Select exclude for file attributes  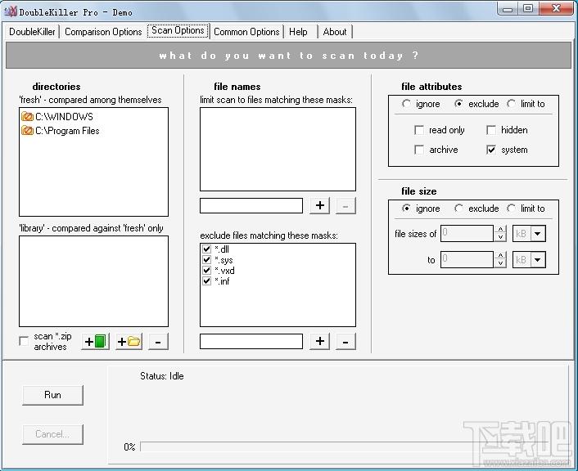[x=458, y=104]
